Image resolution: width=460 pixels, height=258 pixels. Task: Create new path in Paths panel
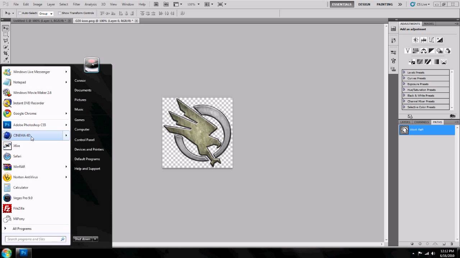[444, 244]
